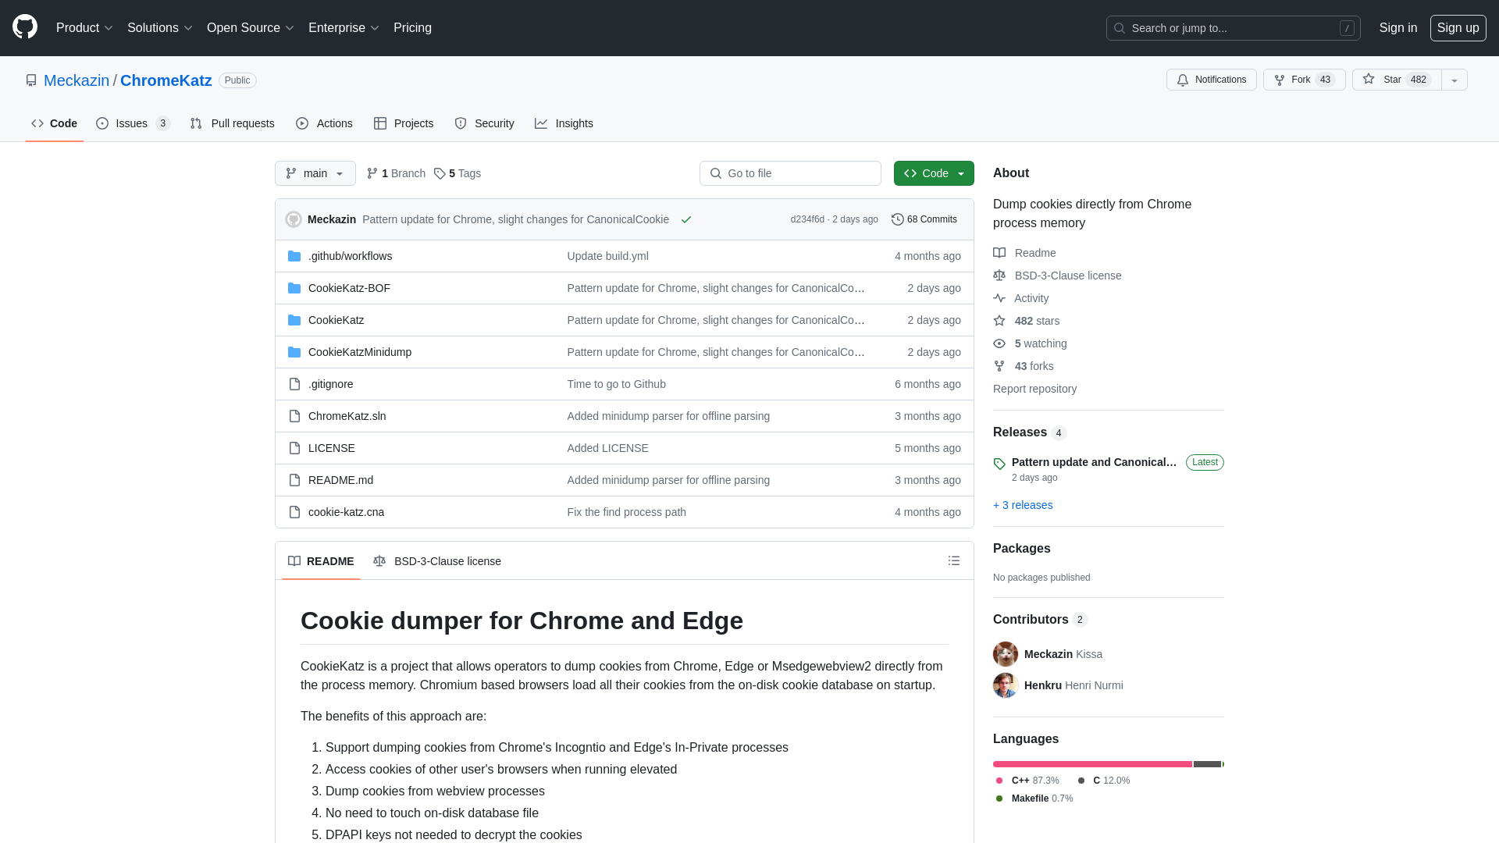Click the + 3 releases link

pyautogui.click(x=1022, y=504)
